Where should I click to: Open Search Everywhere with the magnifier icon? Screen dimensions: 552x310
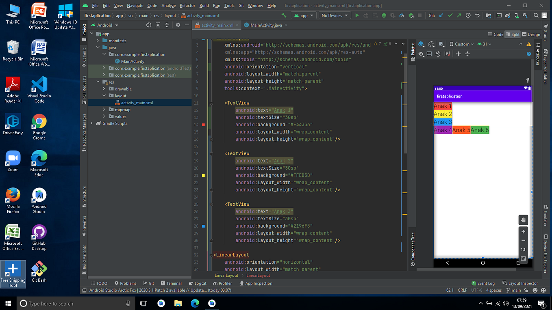536,15
